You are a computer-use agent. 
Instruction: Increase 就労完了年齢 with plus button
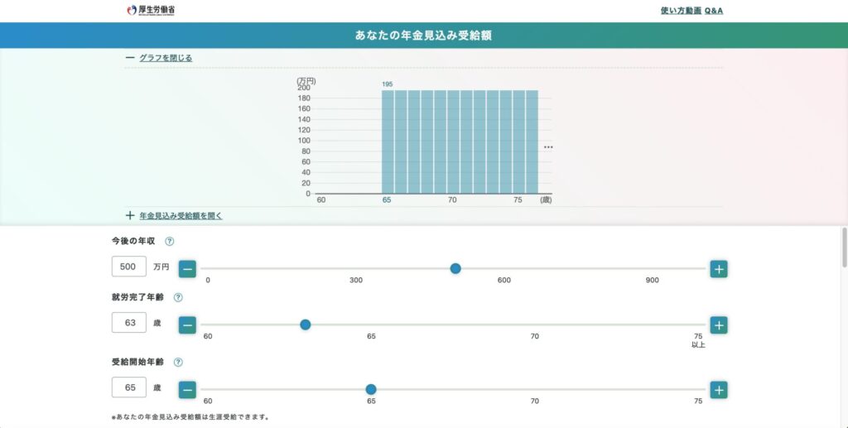pos(719,325)
